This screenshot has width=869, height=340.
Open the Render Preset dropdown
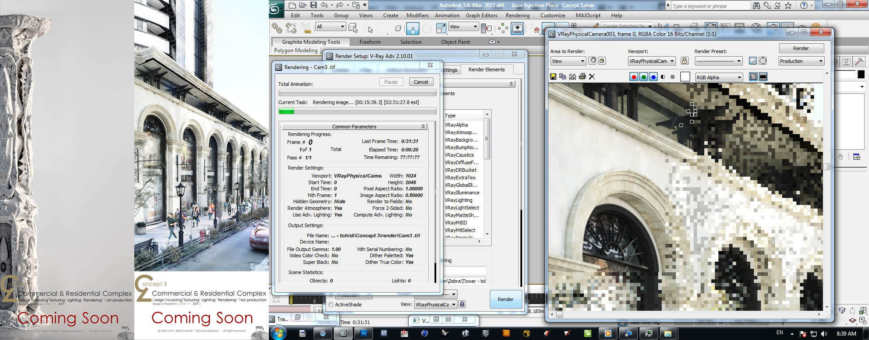[718, 61]
